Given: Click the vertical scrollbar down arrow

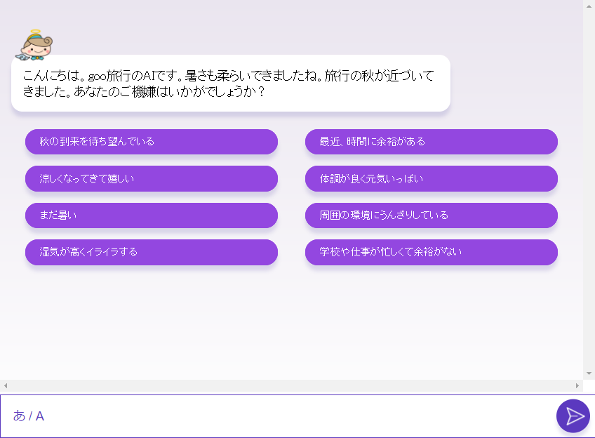Looking at the screenshot, I should (589, 373).
